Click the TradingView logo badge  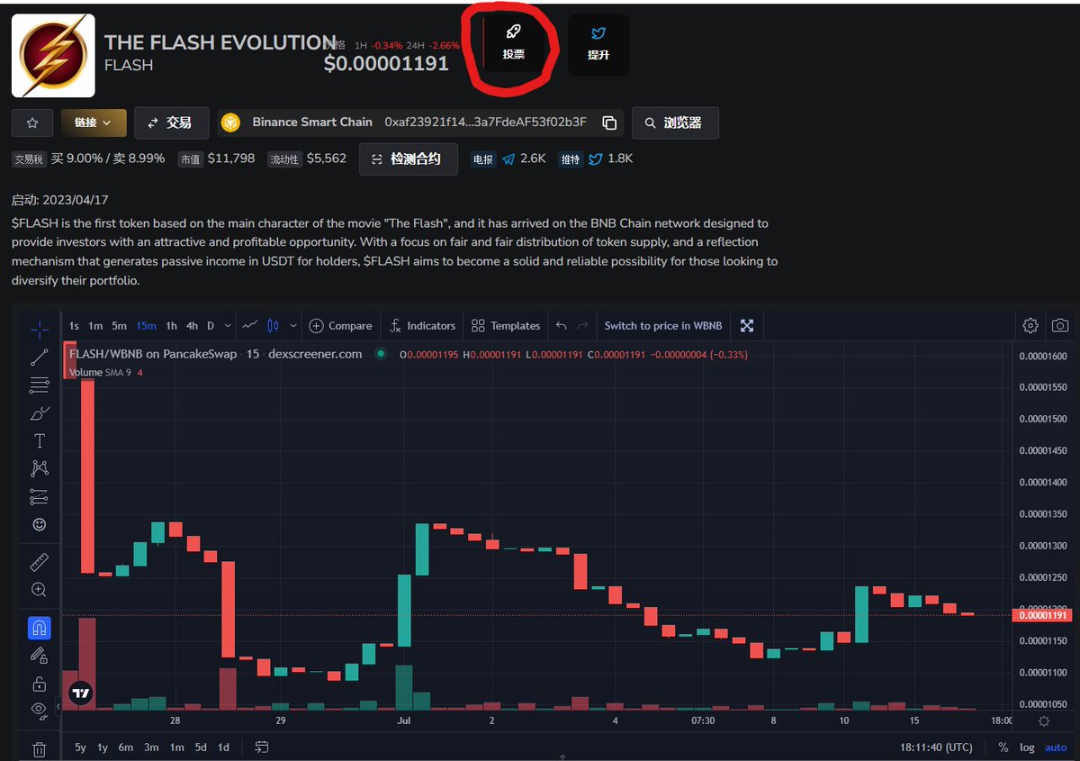(80, 693)
